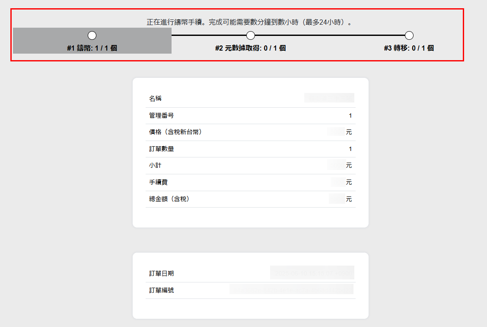Image resolution: width=487 pixels, height=327 pixels.
Task: Click the step #3 transfer circle marker
Action: pyautogui.click(x=409, y=35)
